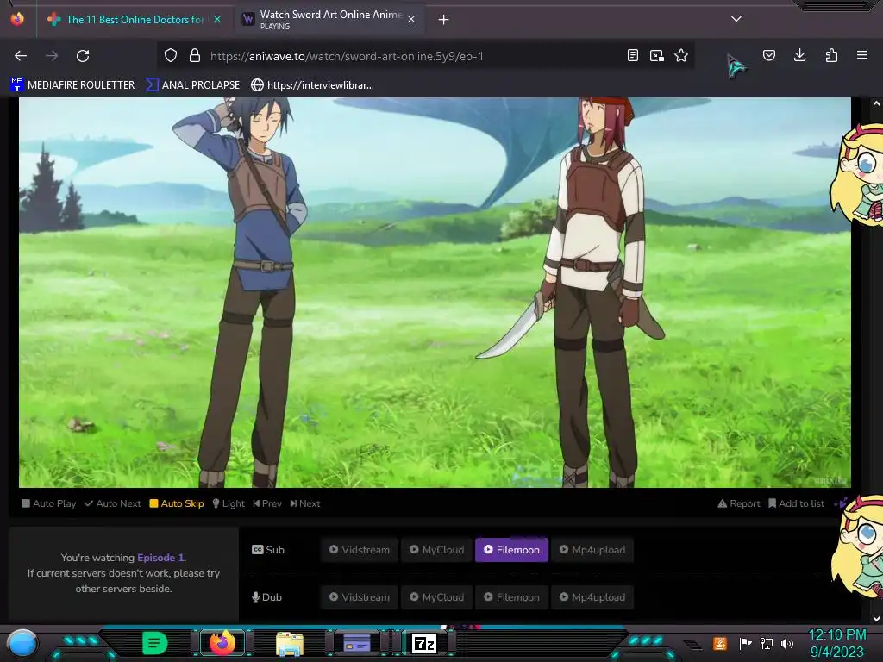Open the network tray icon
This screenshot has width=883, height=662.
767,643
